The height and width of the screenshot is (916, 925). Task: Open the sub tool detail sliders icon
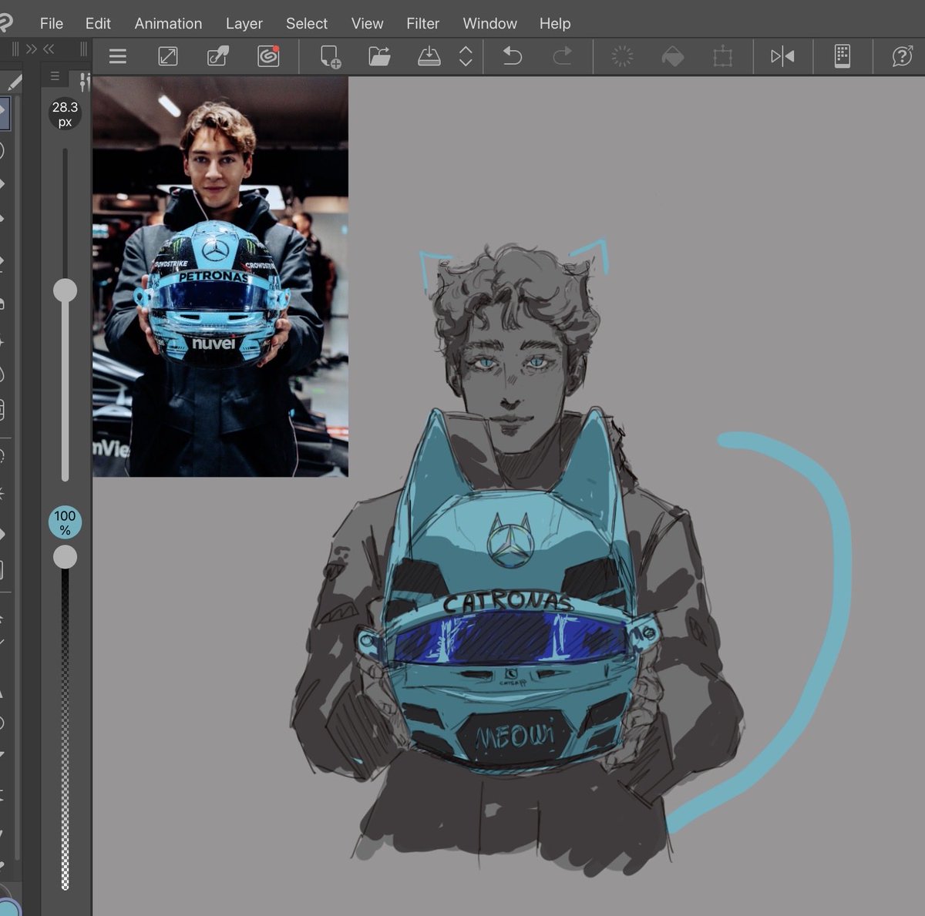tap(84, 82)
